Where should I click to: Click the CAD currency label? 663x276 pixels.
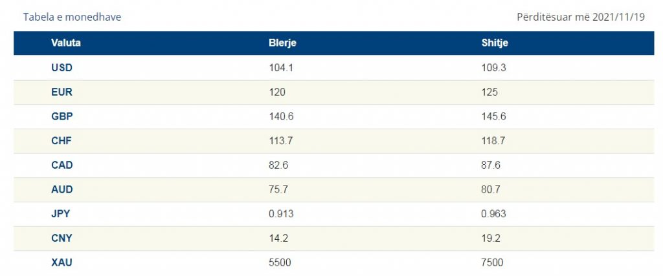62,165
